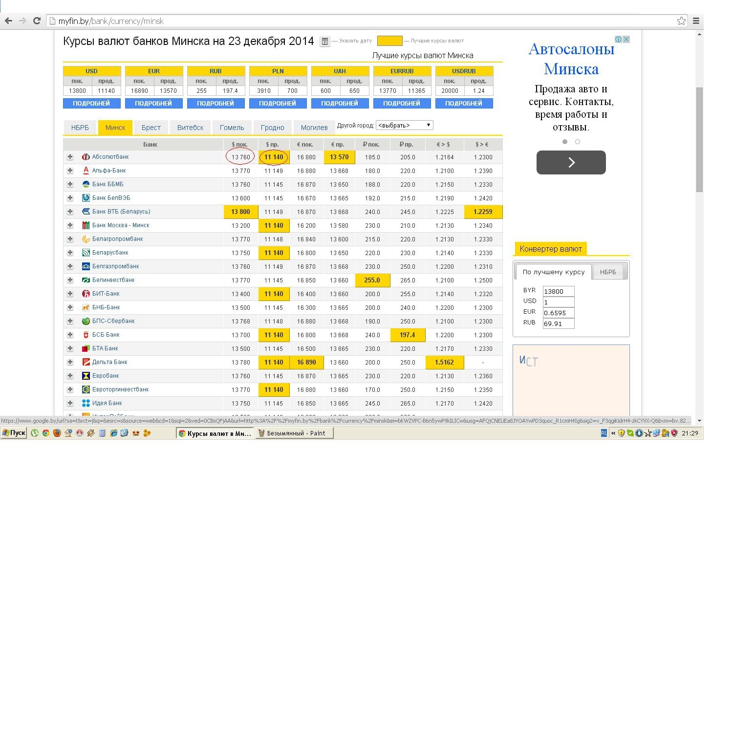
Task: Open the Chrome hamburger menu
Action: point(696,21)
